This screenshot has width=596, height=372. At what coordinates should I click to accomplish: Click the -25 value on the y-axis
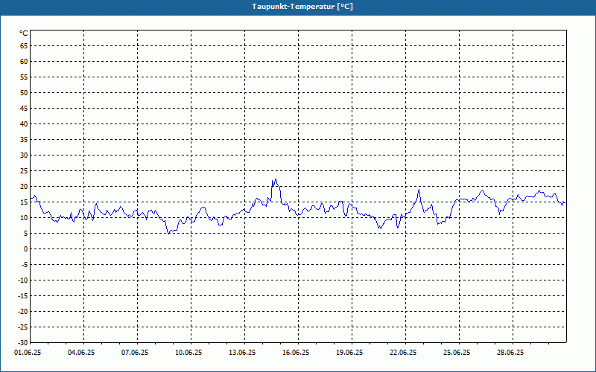coord(23,327)
